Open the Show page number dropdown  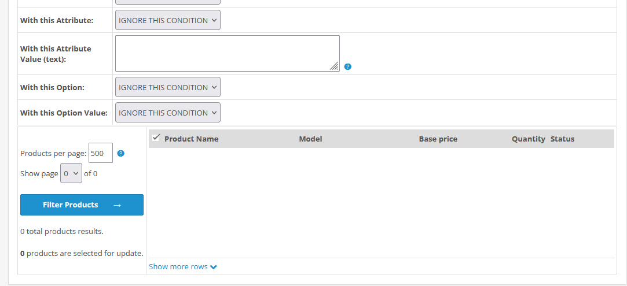71,173
